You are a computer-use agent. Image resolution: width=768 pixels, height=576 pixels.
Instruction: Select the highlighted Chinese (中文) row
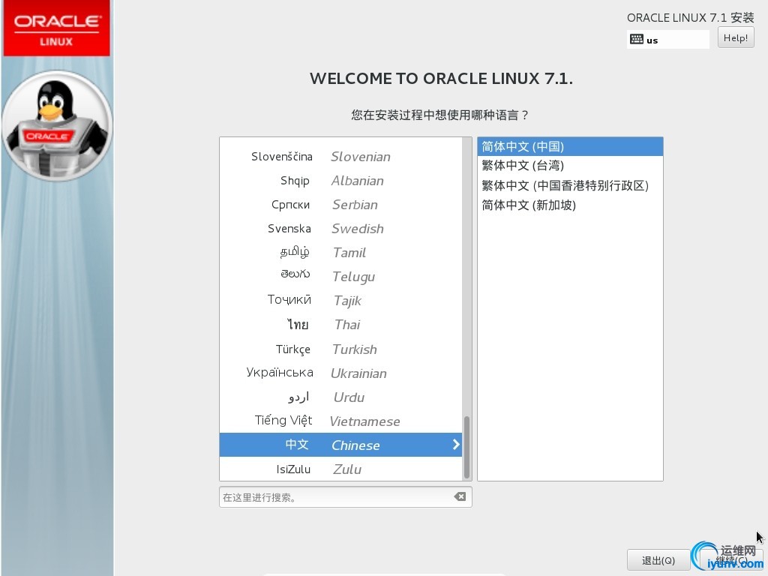coord(341,445)
